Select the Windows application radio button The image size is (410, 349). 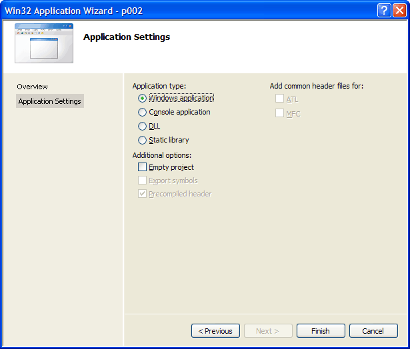tap(142, 98)
